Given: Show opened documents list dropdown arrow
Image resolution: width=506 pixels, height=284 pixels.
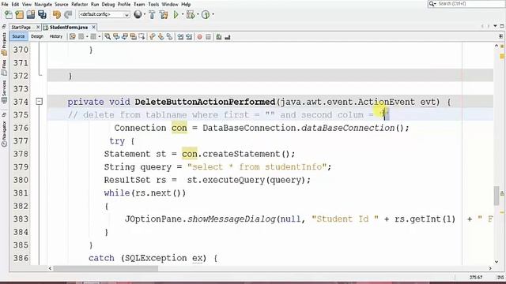Looking at the screenshot, I should [495, 26].
